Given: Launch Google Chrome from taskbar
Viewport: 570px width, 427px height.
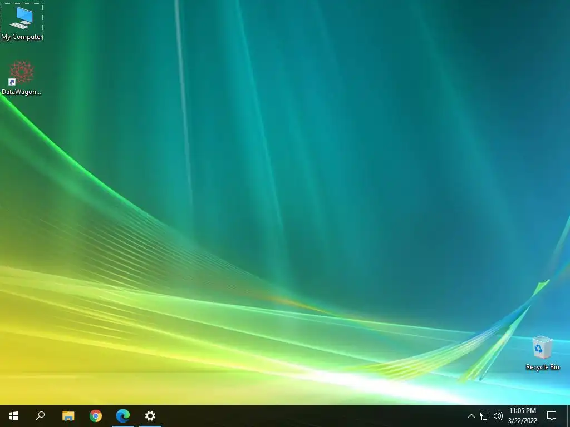Looking at the screenshot, I should 96,416.
